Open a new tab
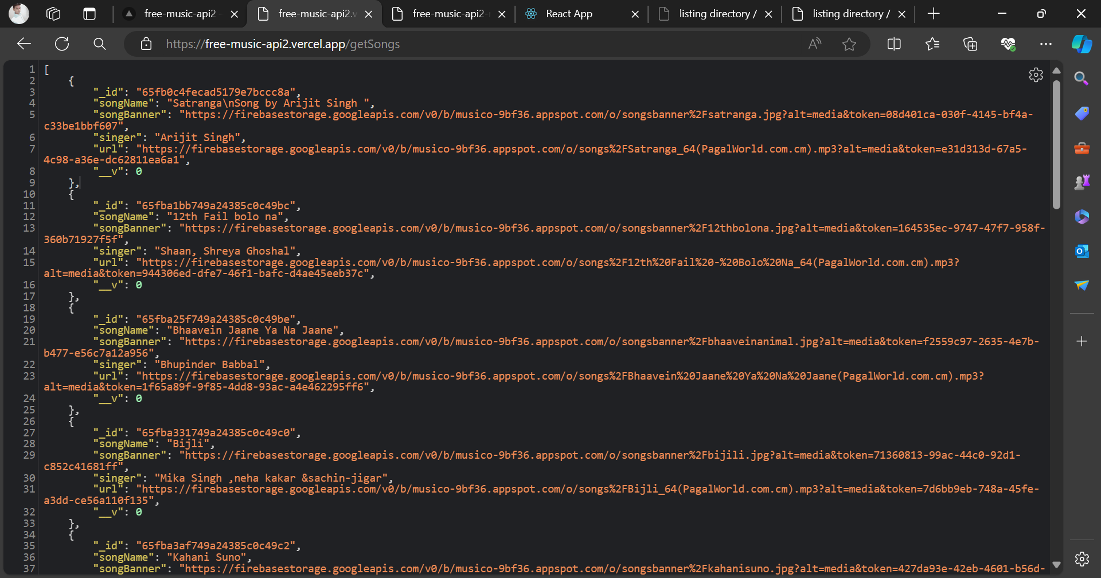The image size is (1101, 578). pos(934,14)
